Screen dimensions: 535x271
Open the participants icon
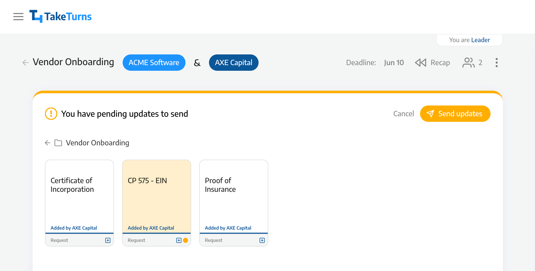tap(468, 63)
